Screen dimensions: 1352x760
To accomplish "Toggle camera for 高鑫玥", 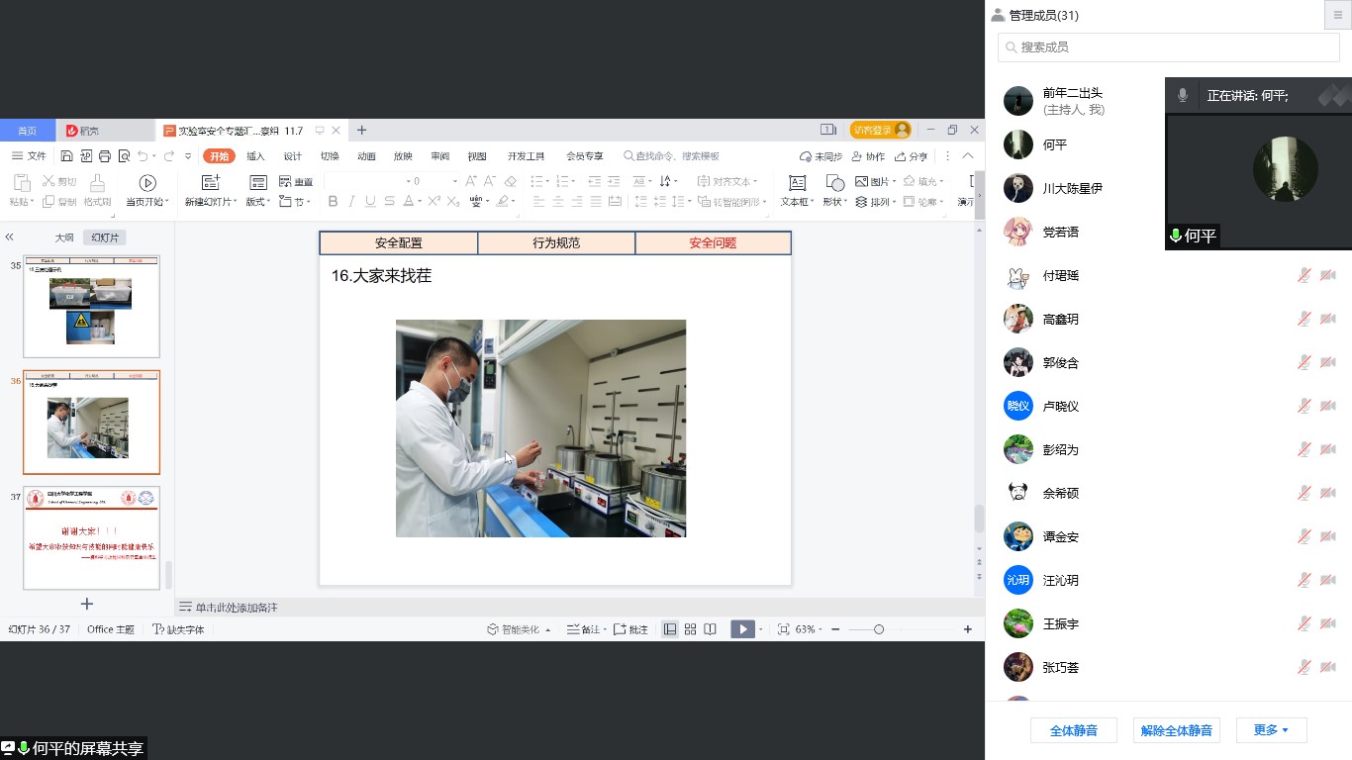I will pos(1328,319).
